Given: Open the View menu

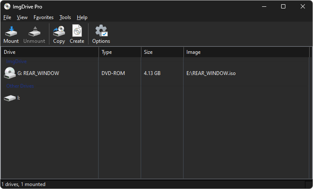Looking at the screenshot, I should 22,17.
